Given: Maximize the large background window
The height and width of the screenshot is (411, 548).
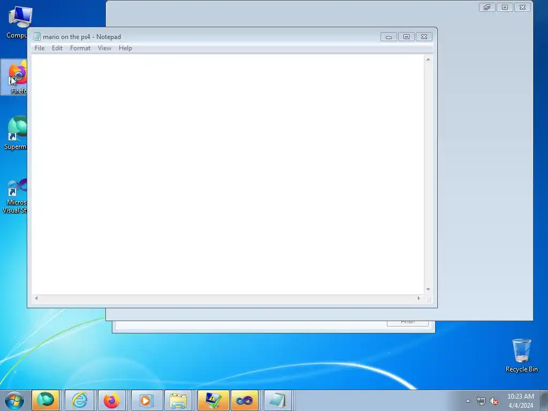Looking at the screenshot, I should pos(505,7).
